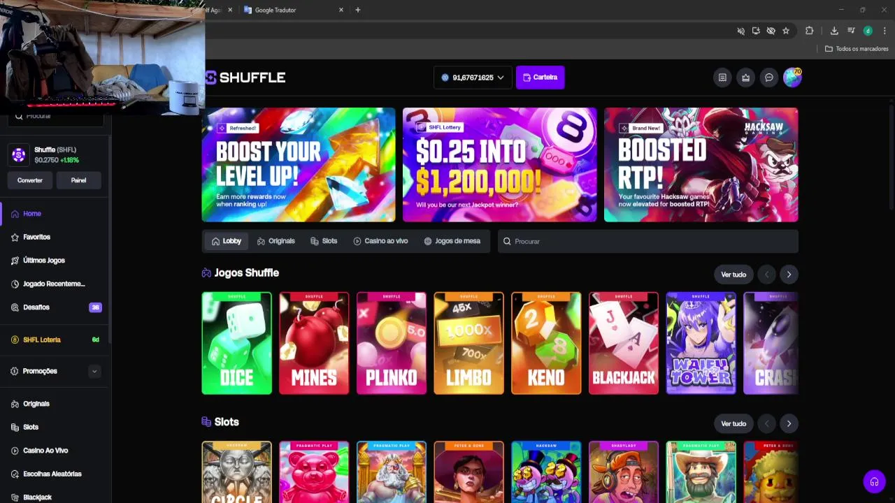Open the bet slips receipt icon in header
Screen dimensions: 895x503
coord(722,78)
